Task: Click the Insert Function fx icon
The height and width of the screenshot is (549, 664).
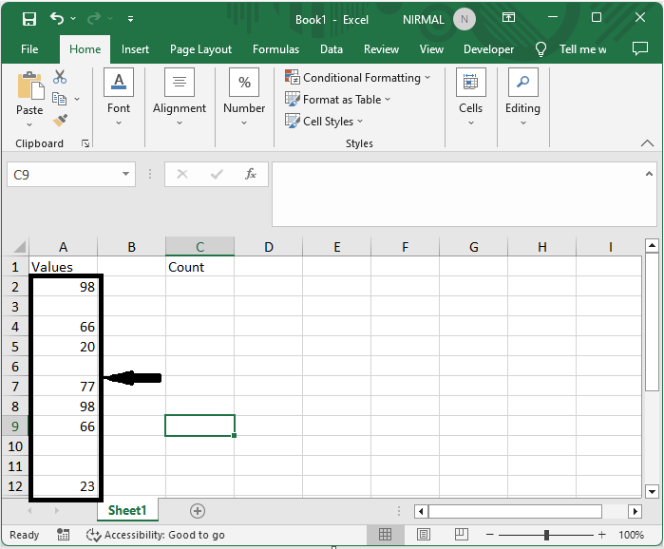Action: (251, 175)
